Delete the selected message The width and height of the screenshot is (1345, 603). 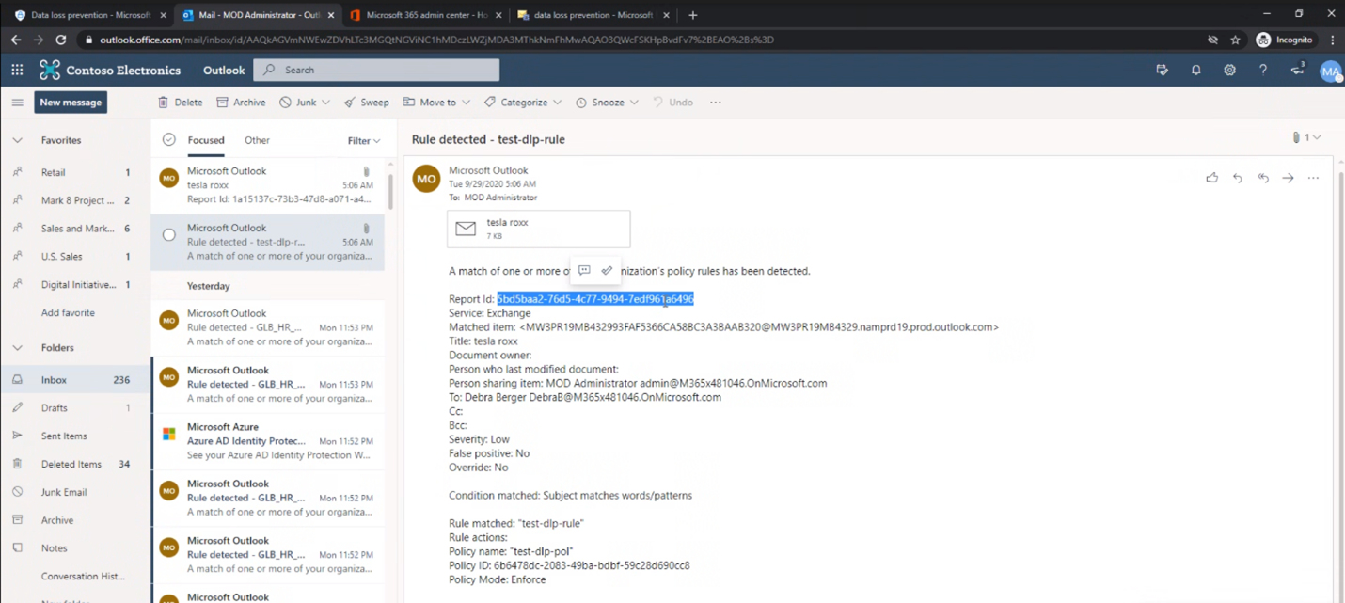(180, 103)
